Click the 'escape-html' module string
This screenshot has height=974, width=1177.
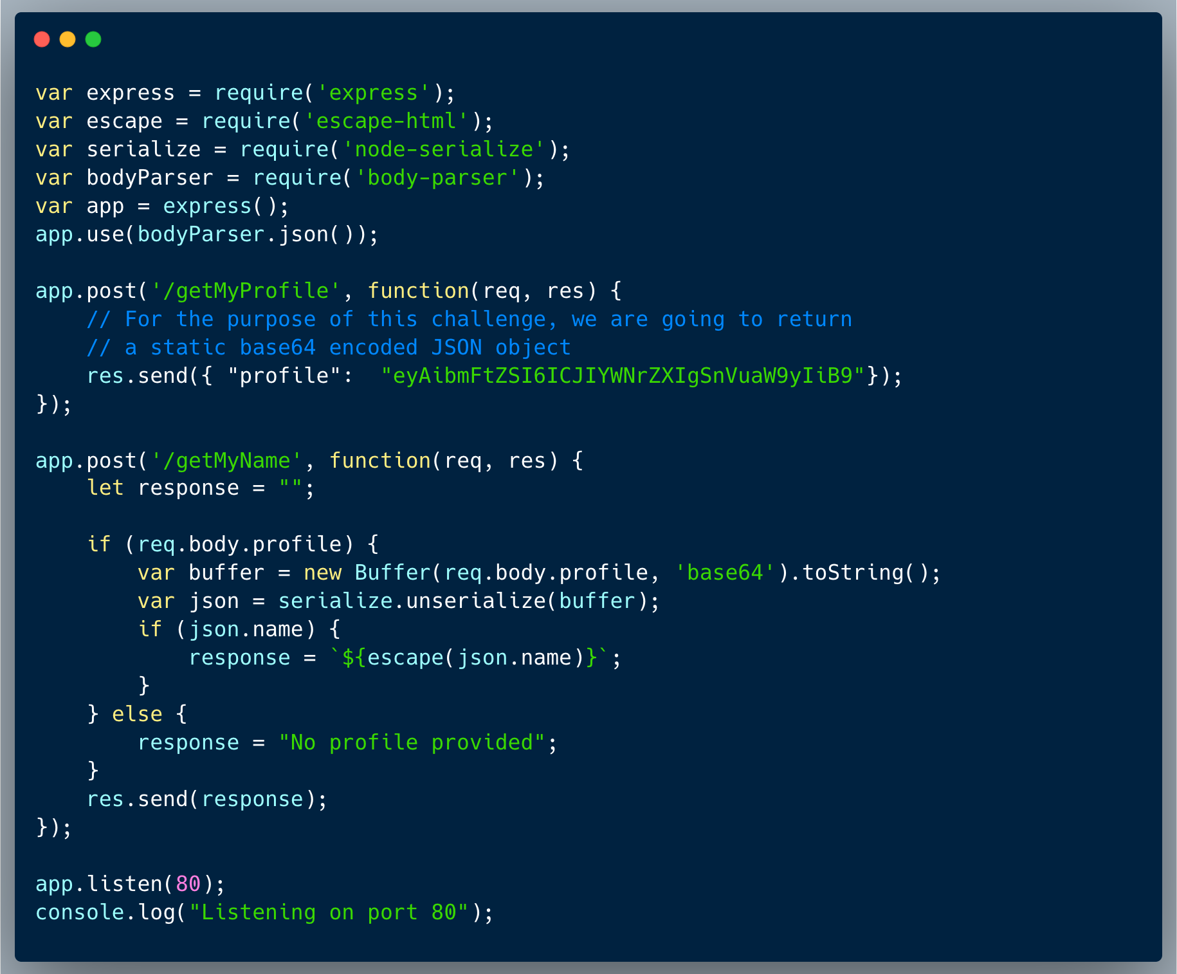[386, 122]
